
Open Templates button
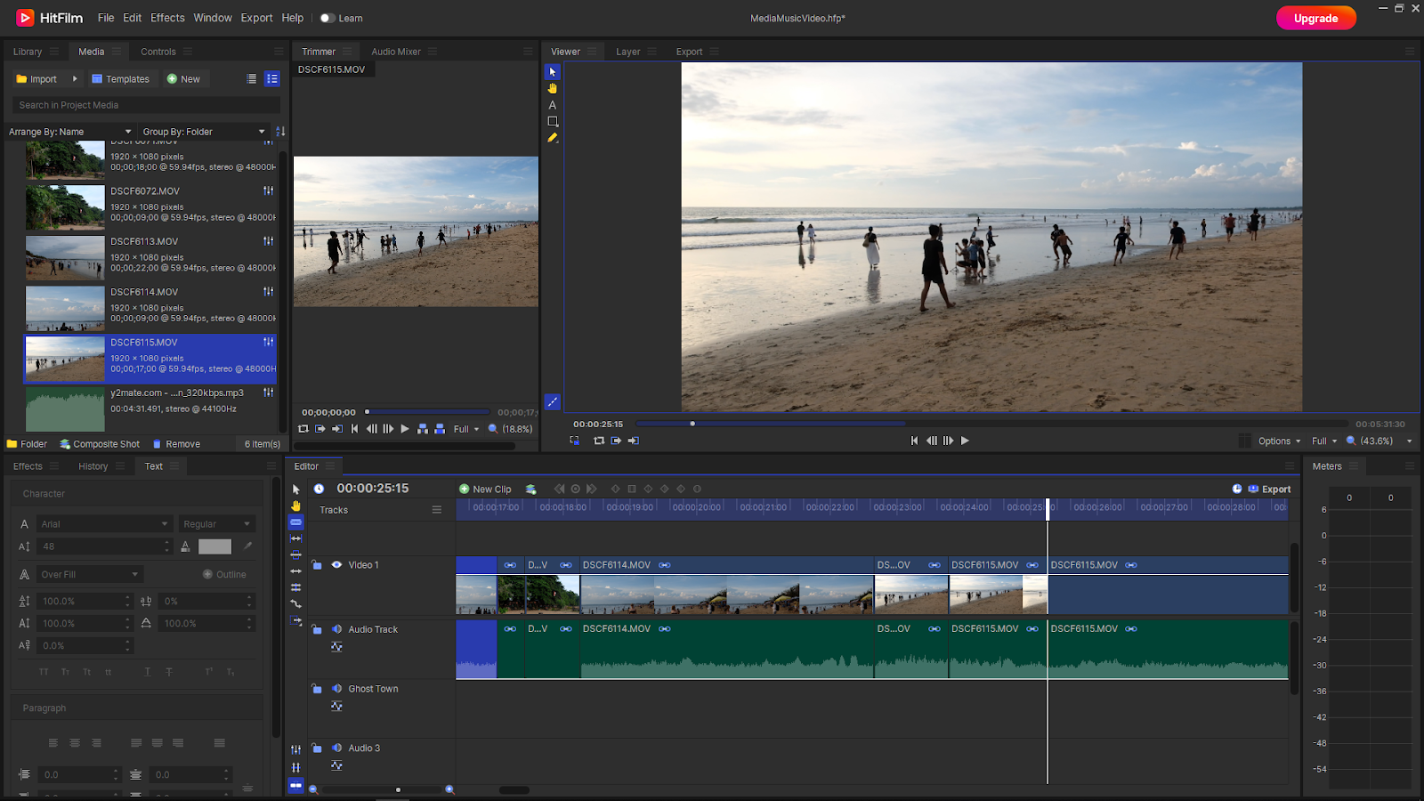(121, 79)
